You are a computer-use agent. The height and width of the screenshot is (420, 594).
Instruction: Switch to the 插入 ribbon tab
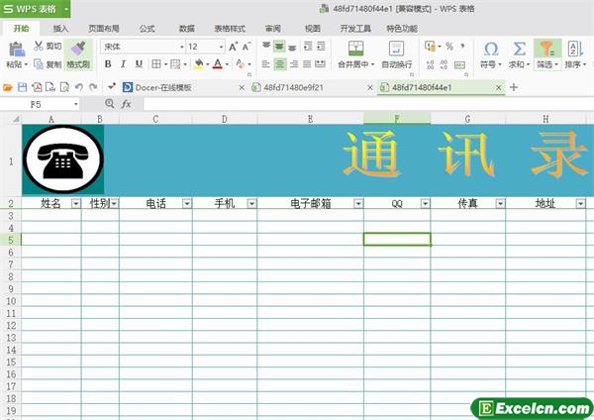60,29
